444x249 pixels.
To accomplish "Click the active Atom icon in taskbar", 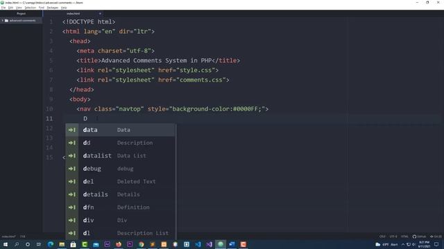I will (221, 244).
